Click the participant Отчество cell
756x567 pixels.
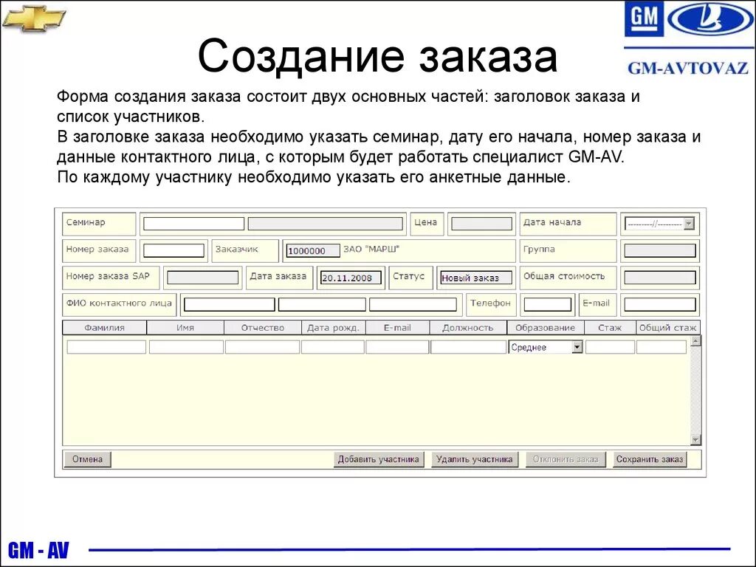(x=262, y=347)
